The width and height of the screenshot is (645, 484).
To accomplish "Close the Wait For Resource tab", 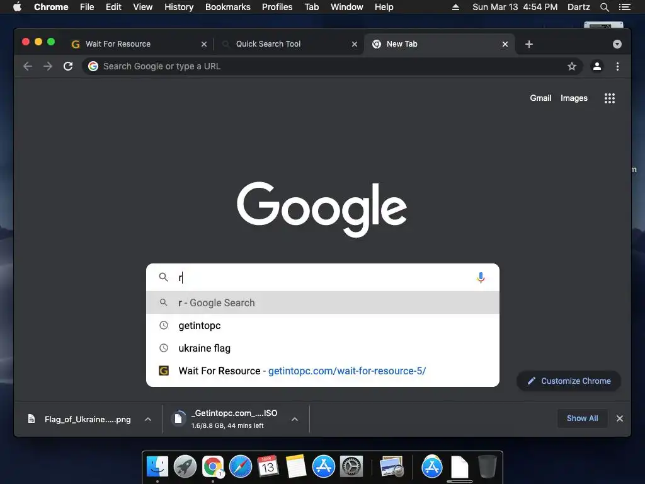I will pyautogui.click(x=204, y=44).
